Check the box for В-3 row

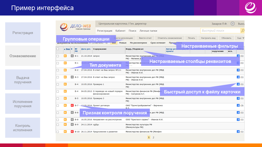tap(58, 77)
